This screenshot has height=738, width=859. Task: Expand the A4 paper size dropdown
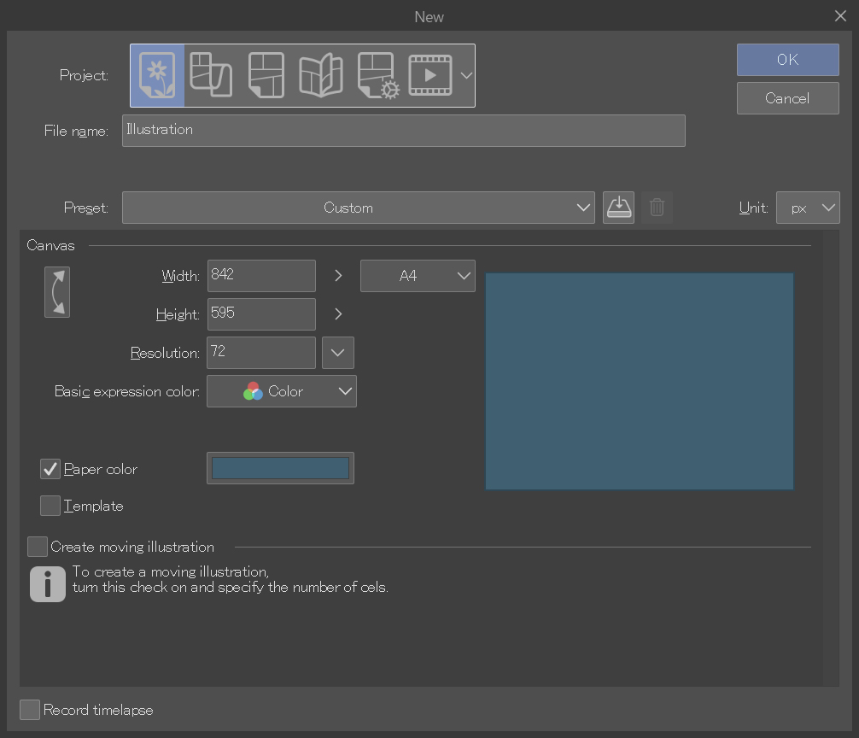coord(418,276)
